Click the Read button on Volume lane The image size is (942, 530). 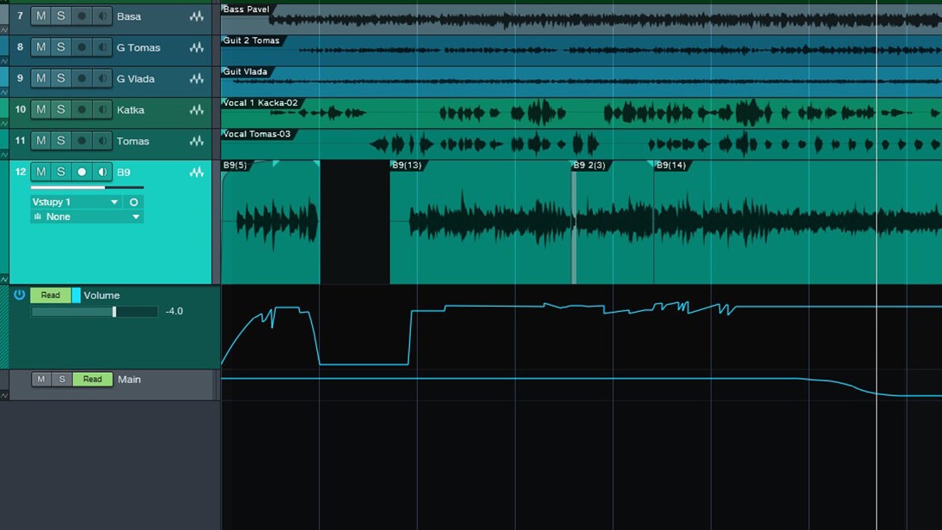click(x=51, y=295)
